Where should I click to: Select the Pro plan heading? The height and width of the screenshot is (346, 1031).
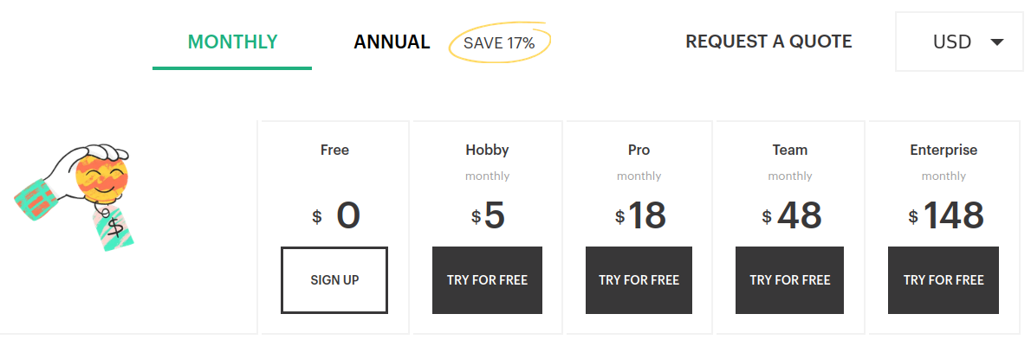click(x=639, y=150)
